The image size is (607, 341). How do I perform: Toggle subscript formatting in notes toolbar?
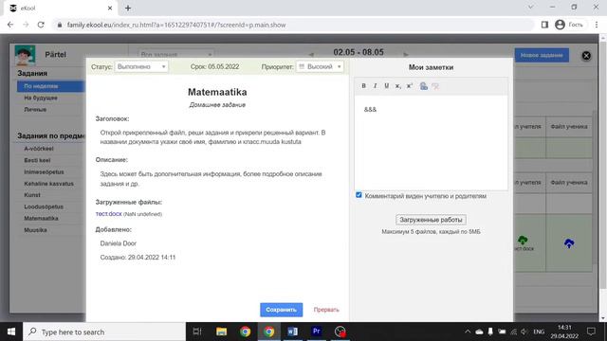[x=397, y=86]
